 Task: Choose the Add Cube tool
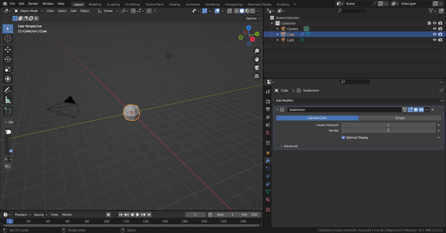[8, 111]
